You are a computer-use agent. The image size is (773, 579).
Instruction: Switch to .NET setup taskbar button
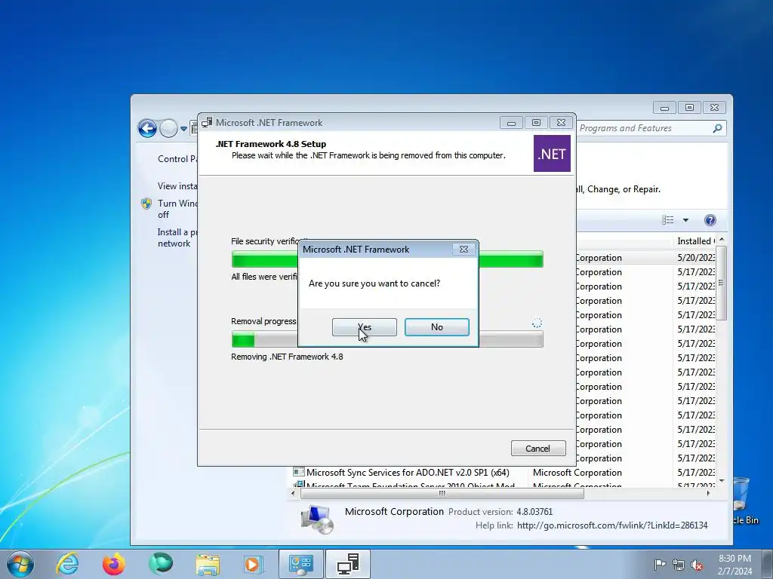coord(348,564)
